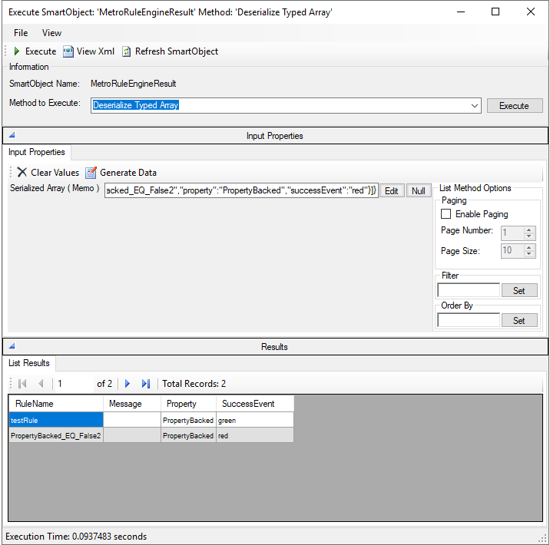Click the Order By input field
The image size is (550, 545).
coord(469,320)
